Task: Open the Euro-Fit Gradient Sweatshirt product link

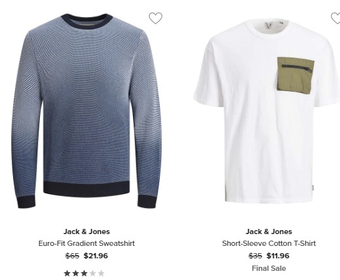Action: click(x=86, y=243)
